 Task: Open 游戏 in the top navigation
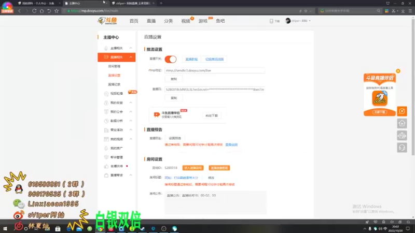[203, 21]
